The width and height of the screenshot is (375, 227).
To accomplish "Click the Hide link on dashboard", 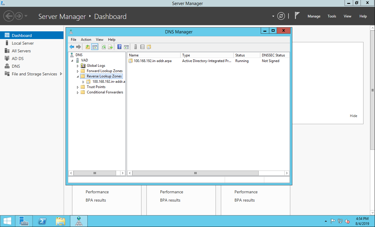I will coord(353,116).
